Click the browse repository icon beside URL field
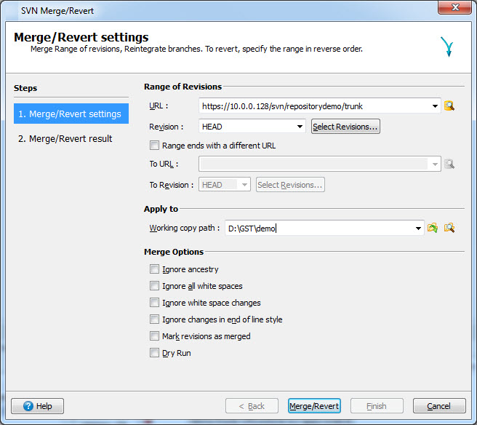Image resolution: width=477 pixels, height=425 pixels. (x=449, y=106)
